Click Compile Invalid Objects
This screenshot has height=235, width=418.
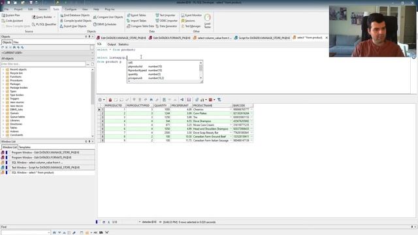click(76, 21)
